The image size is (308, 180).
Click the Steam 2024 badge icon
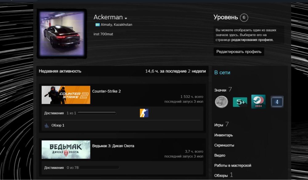click(258, 102)
